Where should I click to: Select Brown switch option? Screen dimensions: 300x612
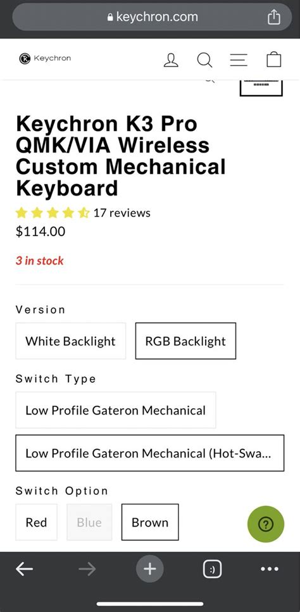pyautogui.click(x=150, y=522)
